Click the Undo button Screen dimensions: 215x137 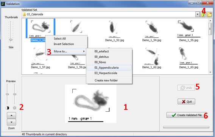pyautogui.click(x=186, y=88)
